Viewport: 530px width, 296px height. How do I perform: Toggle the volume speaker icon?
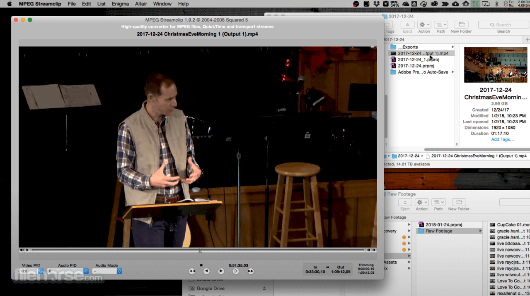pos(22,250)
